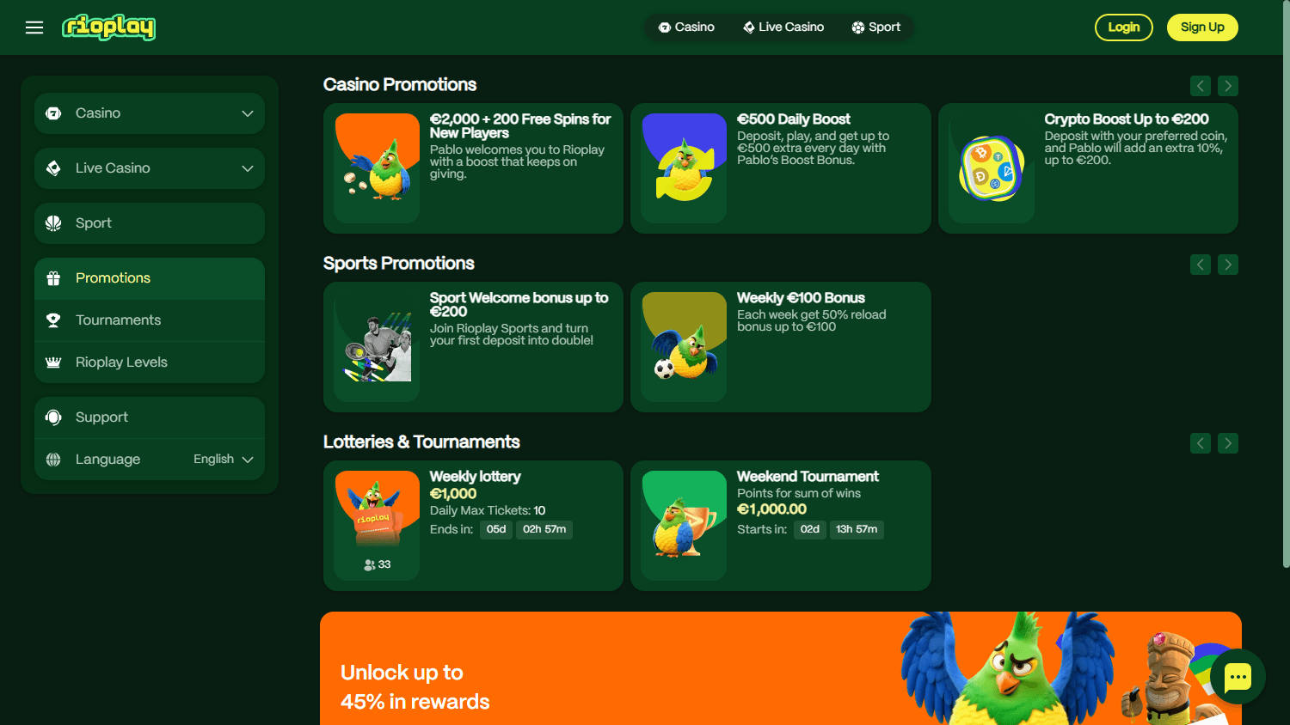Expand the Live Casino sidebar section
The image size is (1290, 725).
[x=150, y=168]
